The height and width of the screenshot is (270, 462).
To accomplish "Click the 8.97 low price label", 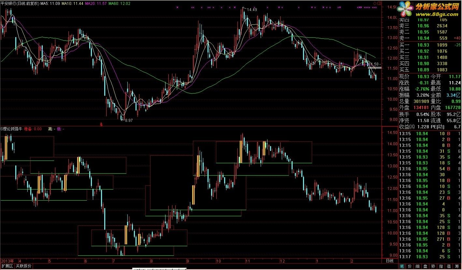I will pyautogui.click(x=129, y=121).
